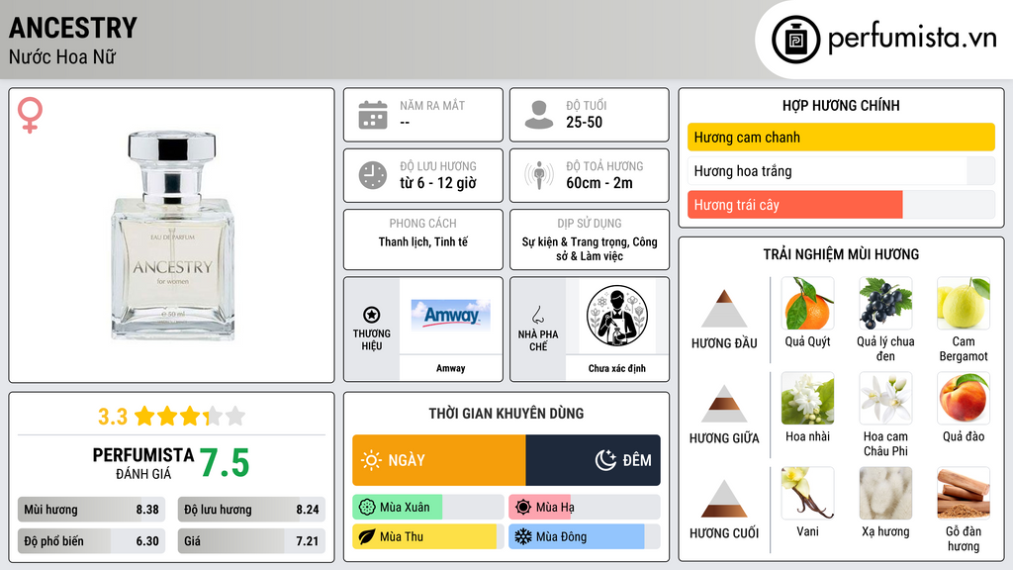
Task: Click the Amway brand name caption
Action: click(x=450, y=368)
